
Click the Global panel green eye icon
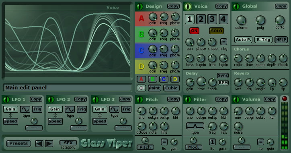click(x=236, y=6)
